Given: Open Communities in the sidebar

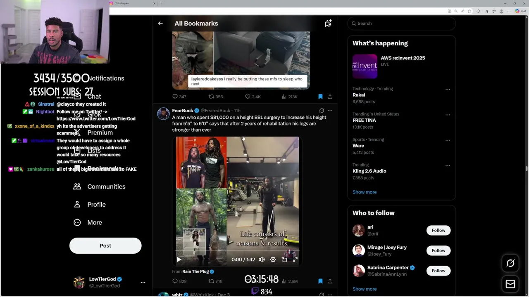Looking at the screenshot, I should [99, 186].
